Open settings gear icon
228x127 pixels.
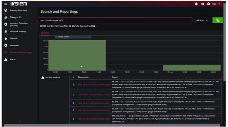[209, 4]
